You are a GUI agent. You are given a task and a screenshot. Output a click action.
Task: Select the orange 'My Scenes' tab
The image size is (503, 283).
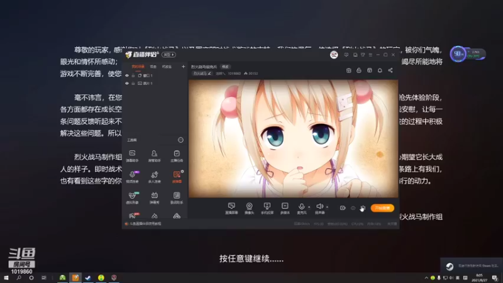pyautogui.click(x=138, y=67)
